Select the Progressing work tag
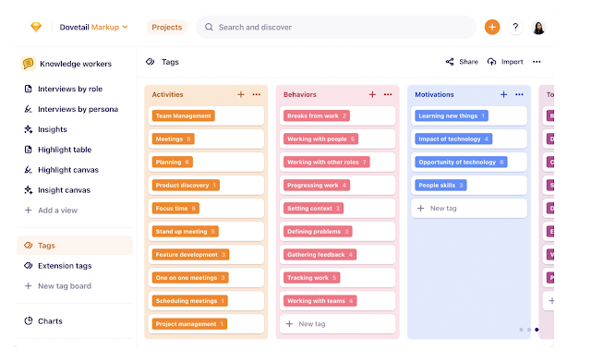Image resolution: width=591 pixels, height=362 pixels. [317, 185]
